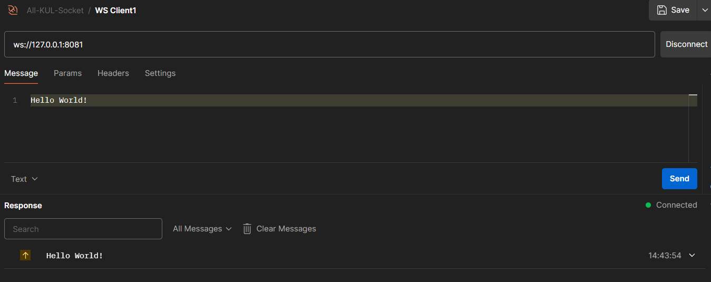Focus the ws://127.0.0.1:8081 URL field
Screen dimensions: 711x282
click(329, 44)
